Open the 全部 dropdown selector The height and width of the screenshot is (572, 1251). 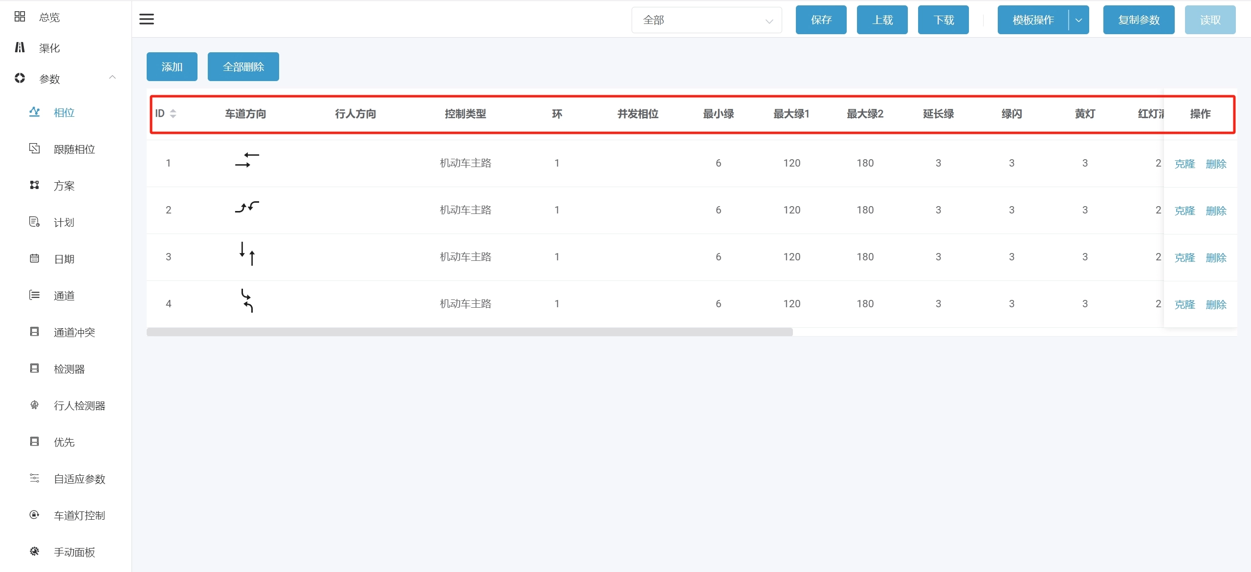click(706, 20)
